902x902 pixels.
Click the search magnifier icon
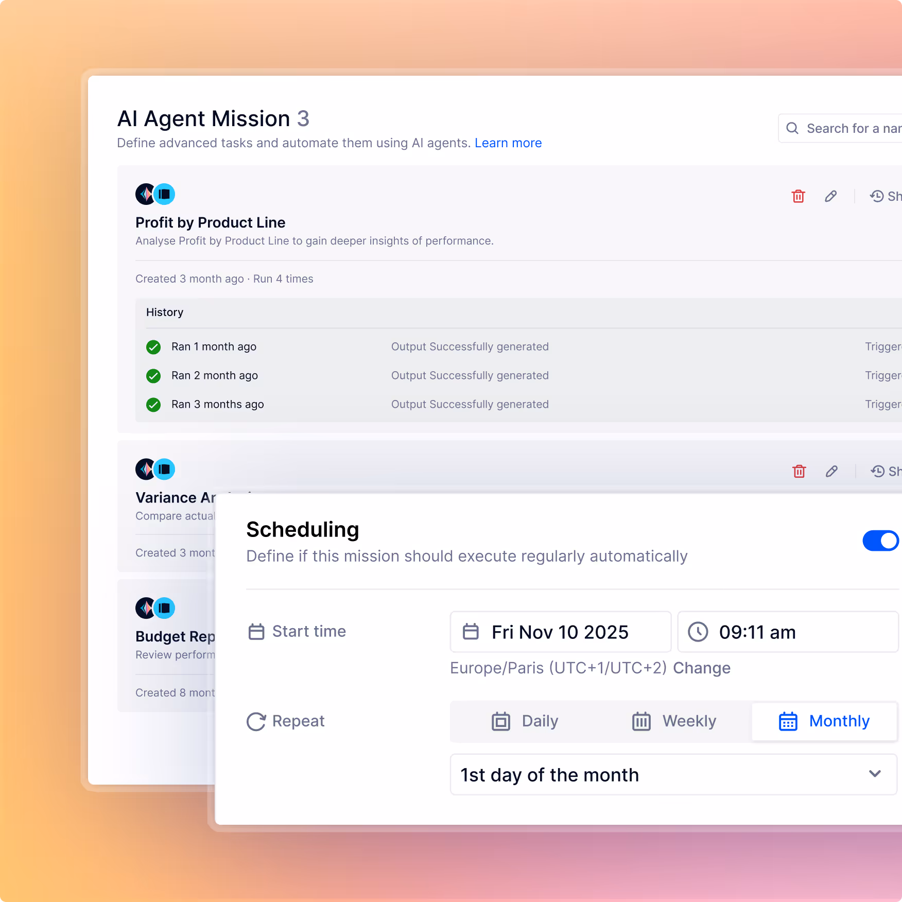click(x=792, y=128)
